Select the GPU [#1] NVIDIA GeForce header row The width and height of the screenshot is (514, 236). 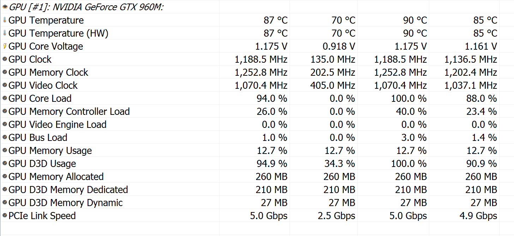[x=86, y=7]
